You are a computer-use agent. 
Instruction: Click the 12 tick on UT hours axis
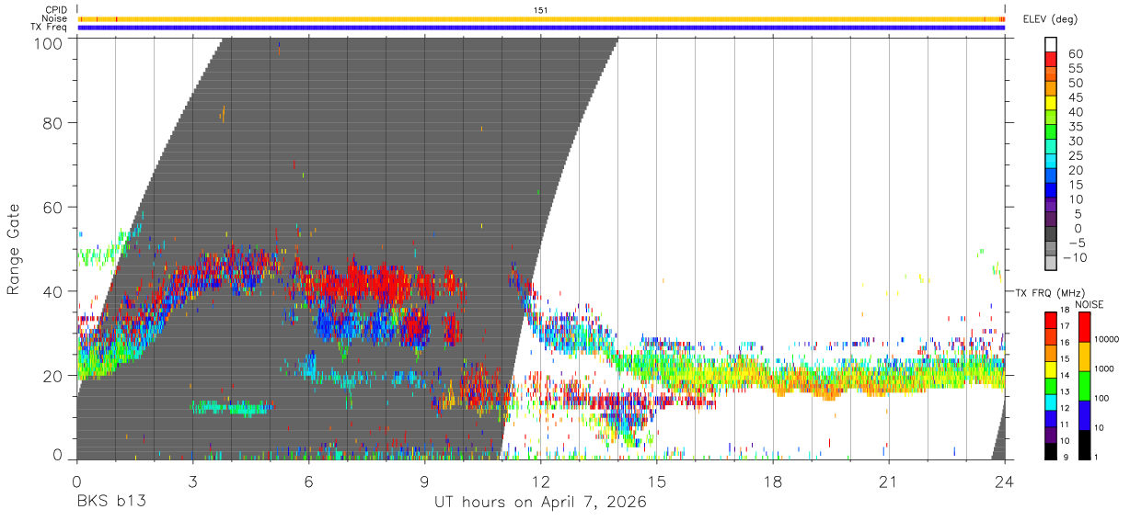pos(541,481)
